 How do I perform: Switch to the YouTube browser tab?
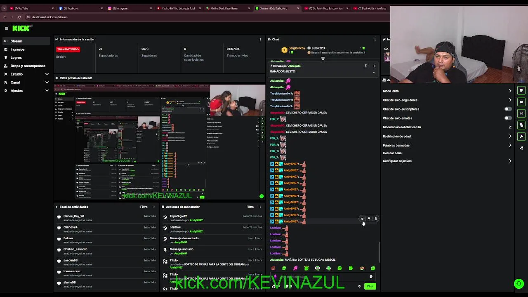(31, 8)
